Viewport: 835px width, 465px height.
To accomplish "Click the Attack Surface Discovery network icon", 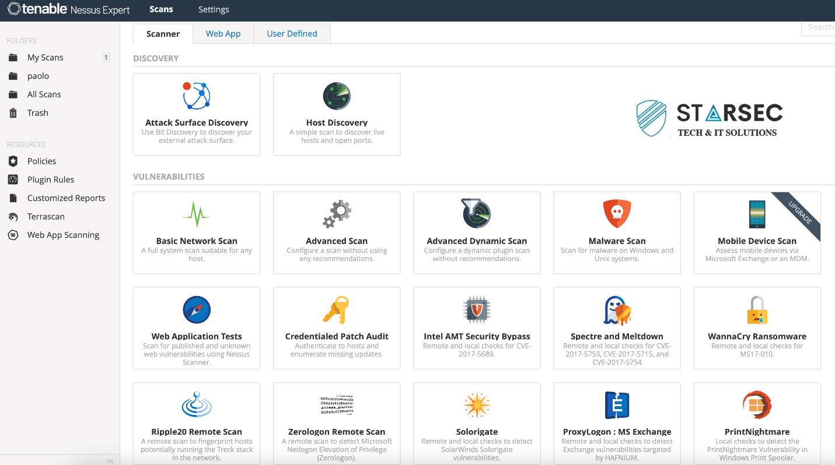I will pyautogui.click(x=197, y=96).
